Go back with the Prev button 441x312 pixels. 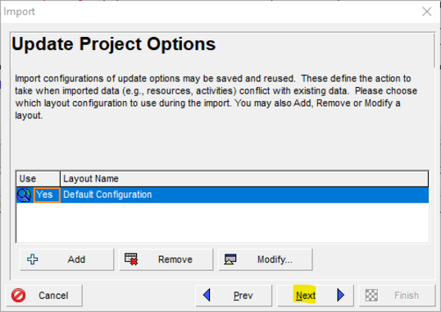pyautogui.click(x=234, y=296)
